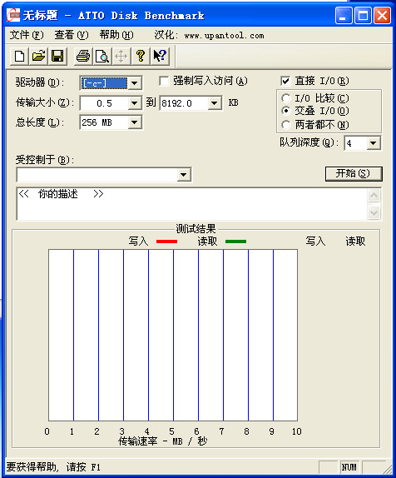The width and height of the screenshot is (396, 478).
Task: Click the window resize grip in status bar
Action: click(x=388, y=468)
